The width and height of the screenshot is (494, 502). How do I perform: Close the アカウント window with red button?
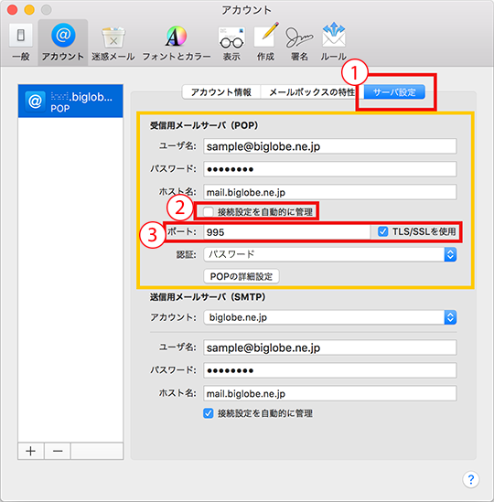[x=13, y=10]
